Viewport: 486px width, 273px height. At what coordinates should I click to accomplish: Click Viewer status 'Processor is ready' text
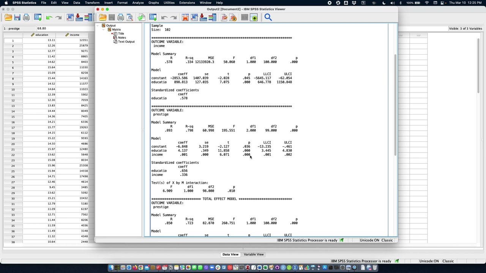pos(307,240)
